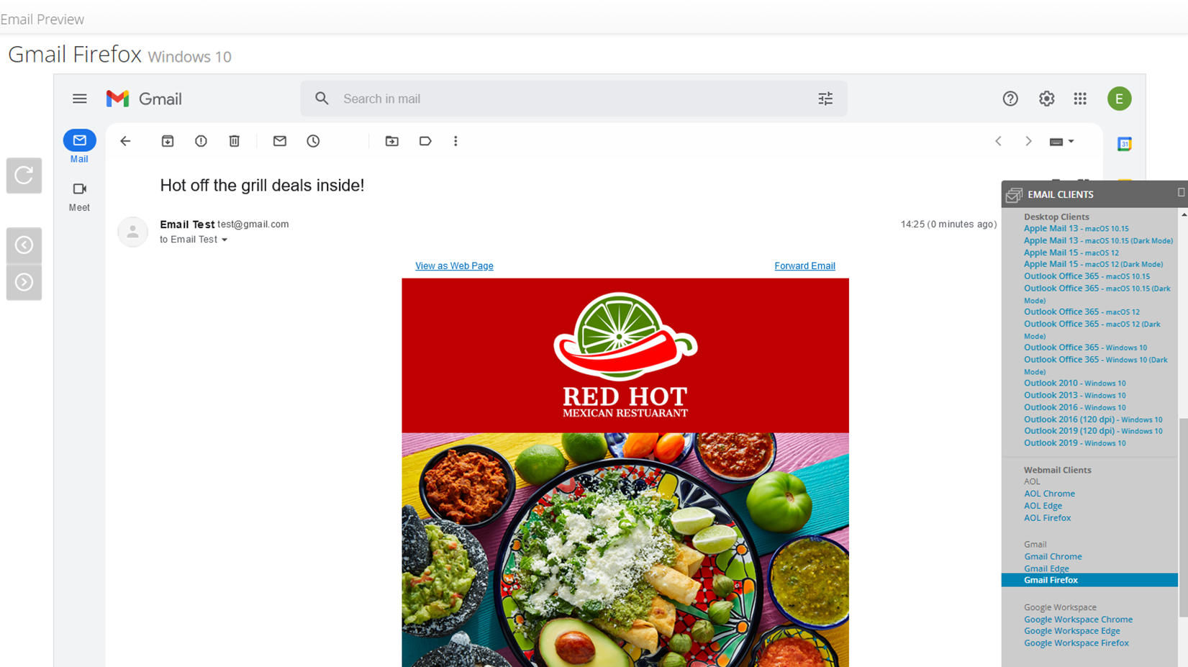This screenshot has width=1188, height=667.
Task: Select Outlook 2019 - Windows 10 client
Action: (1074, 443)
